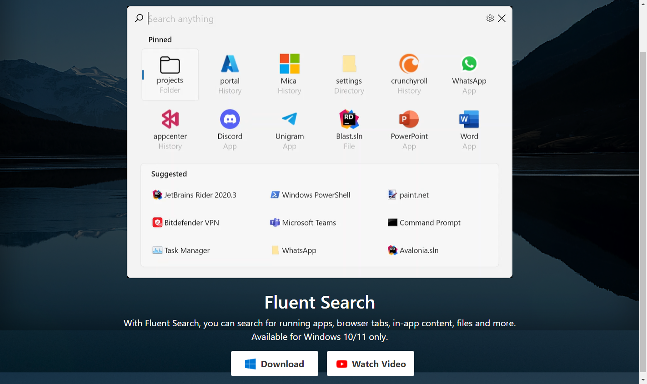Image resolution: width=647 pixels, height=384 pixels.
Task: Open Bitdefender VPN suggestion text
Action: (192, 223)
